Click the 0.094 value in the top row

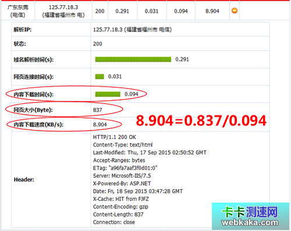tap(181, 11)
